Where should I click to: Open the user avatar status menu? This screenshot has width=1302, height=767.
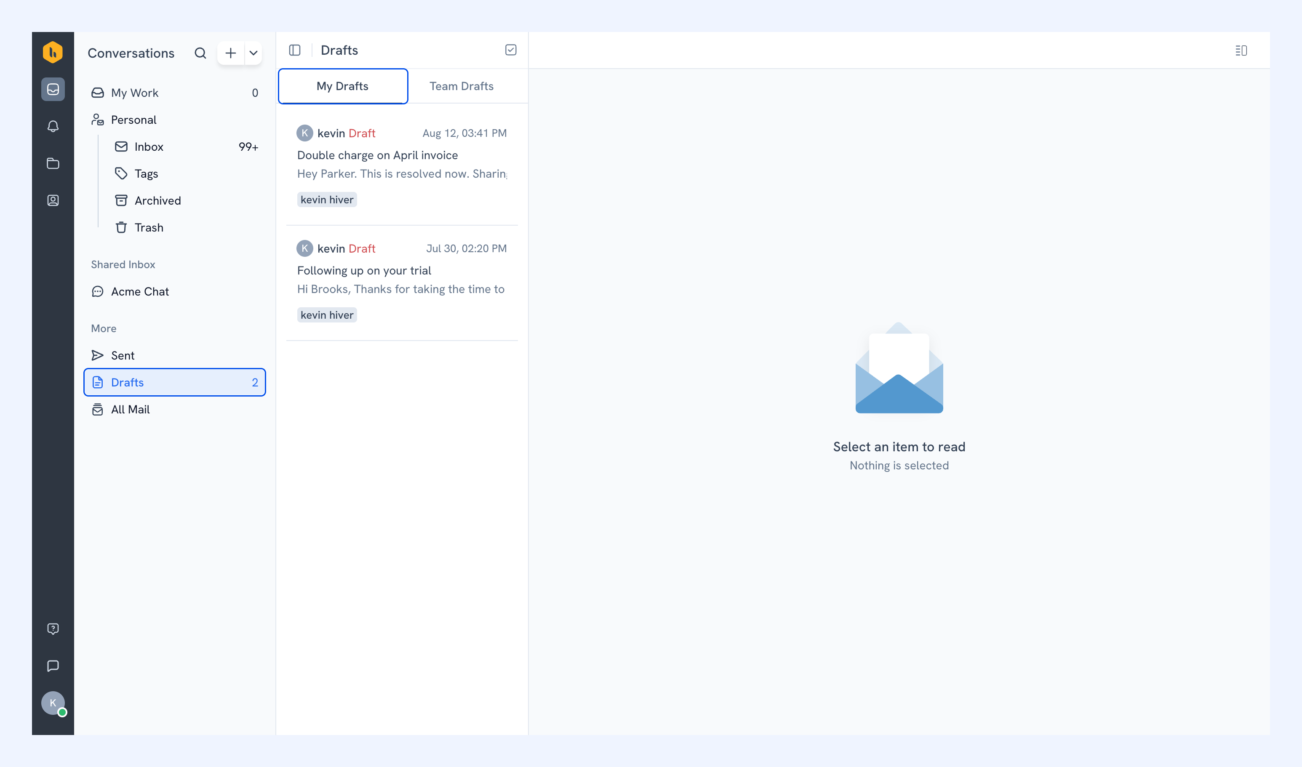pyautogui.click(x=53, y=703)
